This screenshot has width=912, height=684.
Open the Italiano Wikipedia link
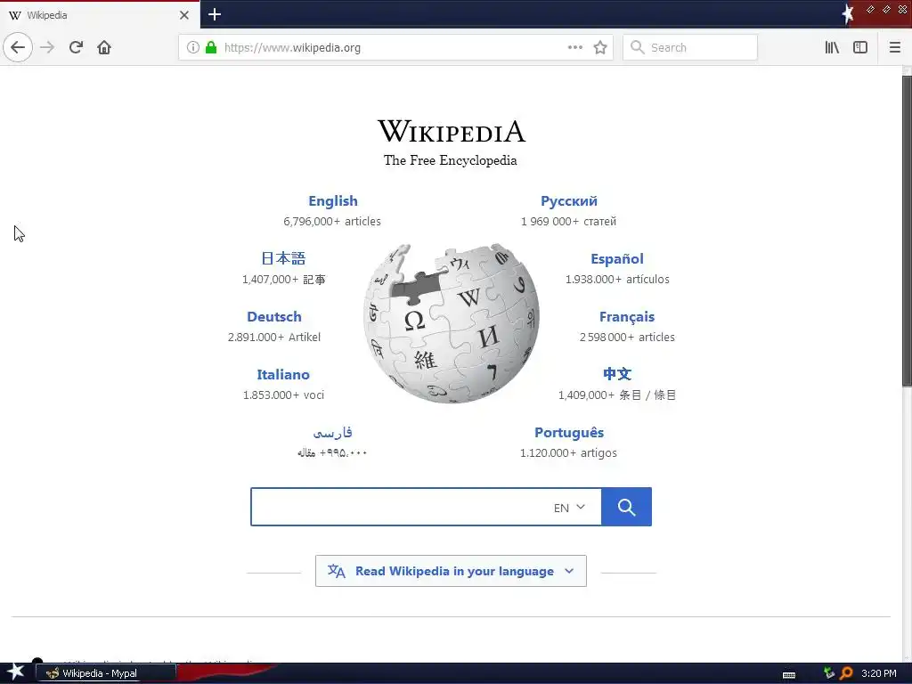point(283,374)
